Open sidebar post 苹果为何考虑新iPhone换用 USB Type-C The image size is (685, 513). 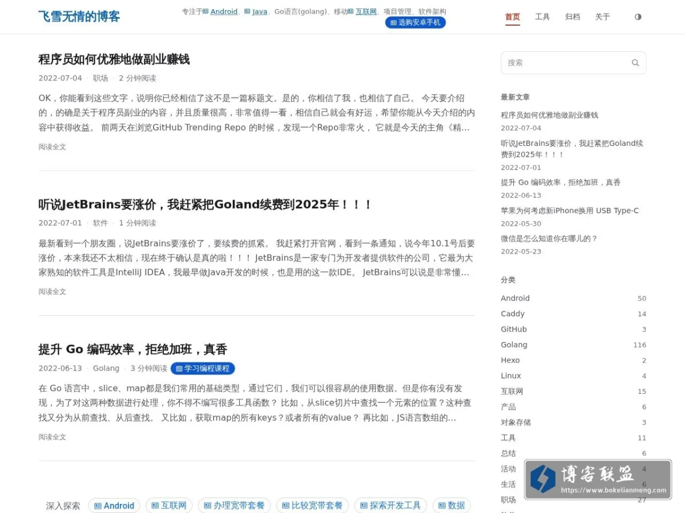coord(570,210)
